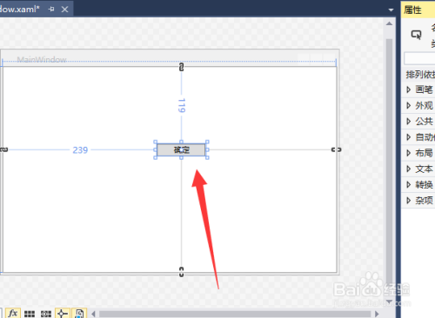The height and width of the screenshot is (318, 435).
Task: Expand the 杂项 property category
Action: click(x=408, y=200)
